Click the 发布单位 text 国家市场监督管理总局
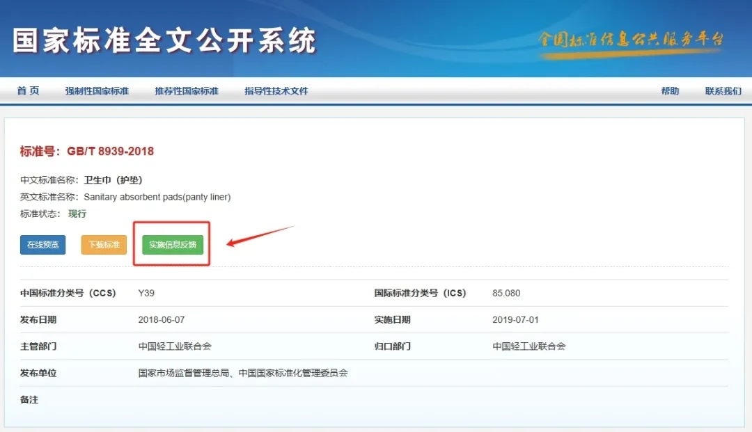 pyautogui.click(x=184, y=373)
